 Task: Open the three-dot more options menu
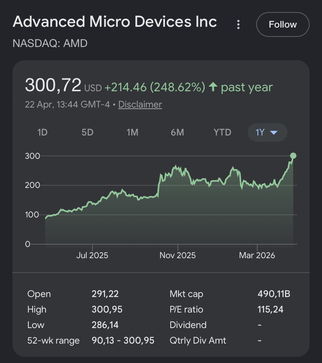pos(238,24)
